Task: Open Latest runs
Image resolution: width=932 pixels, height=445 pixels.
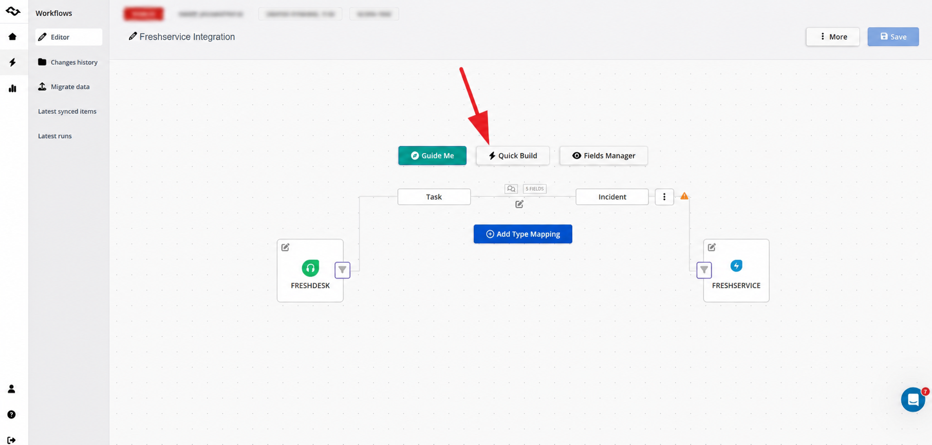Action: 55,136
